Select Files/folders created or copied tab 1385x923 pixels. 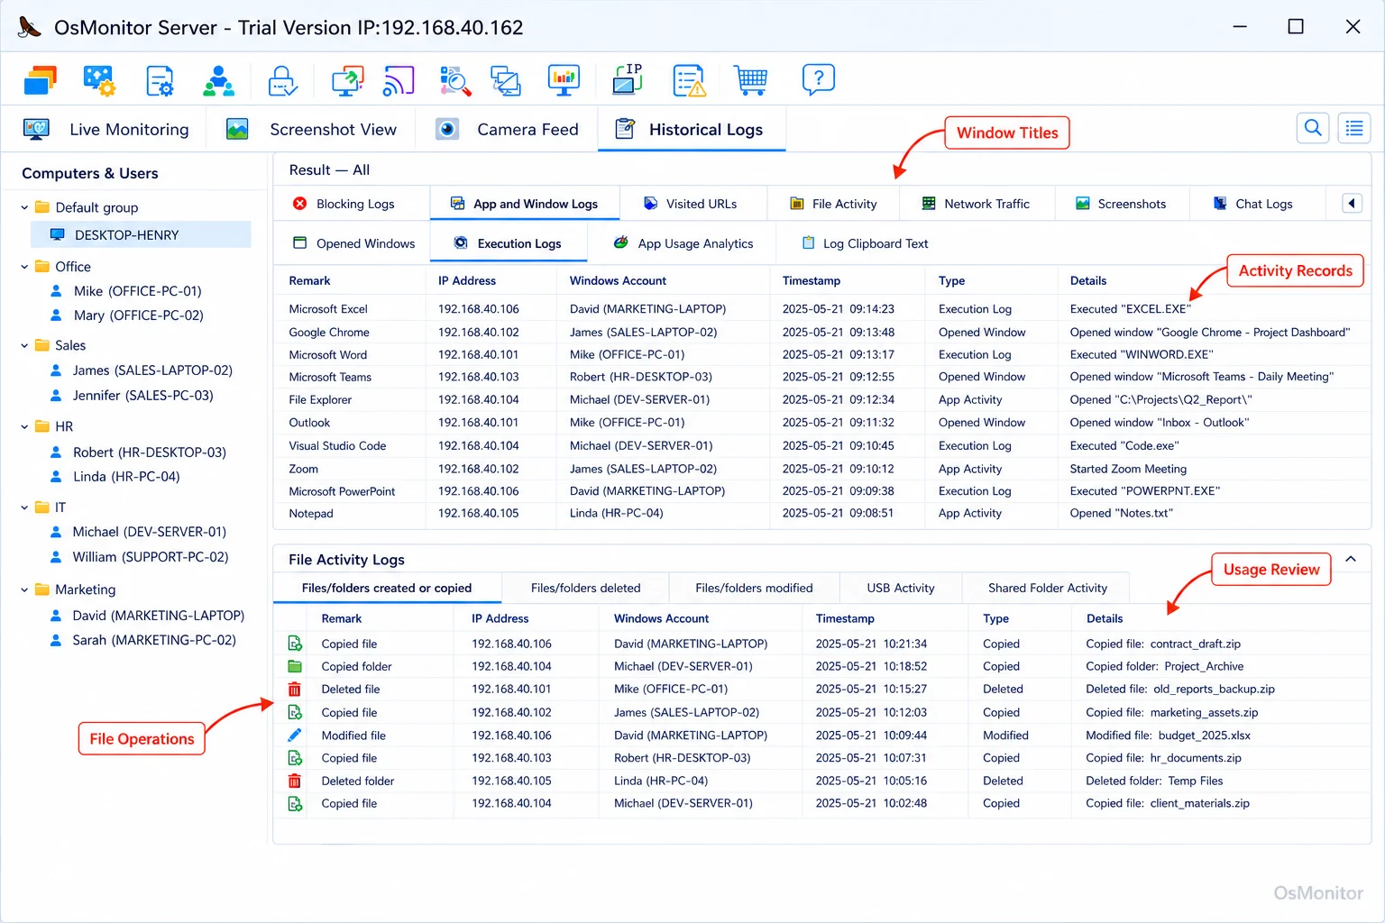pyautogui.click(x=387, y=588)
